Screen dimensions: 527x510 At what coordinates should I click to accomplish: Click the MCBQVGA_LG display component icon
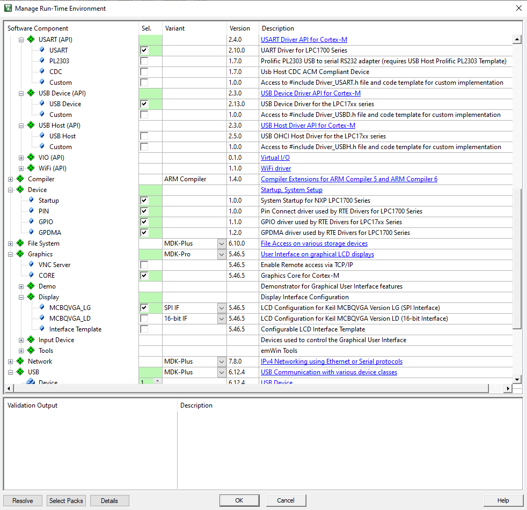(x=41, y=307)
